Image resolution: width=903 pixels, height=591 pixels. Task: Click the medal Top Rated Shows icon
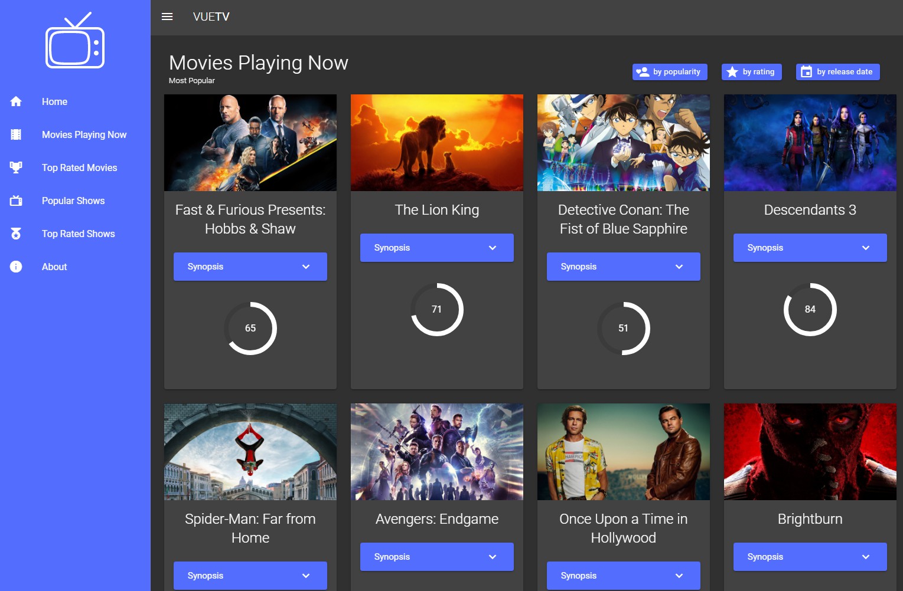click(x=16, y=234)
